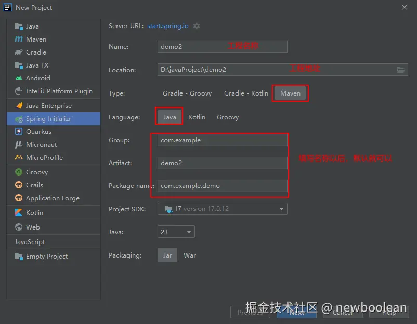Viewport: 417px width, 324px height.
Task: Click the Java FX folder icon
Action: coord(19,65)
